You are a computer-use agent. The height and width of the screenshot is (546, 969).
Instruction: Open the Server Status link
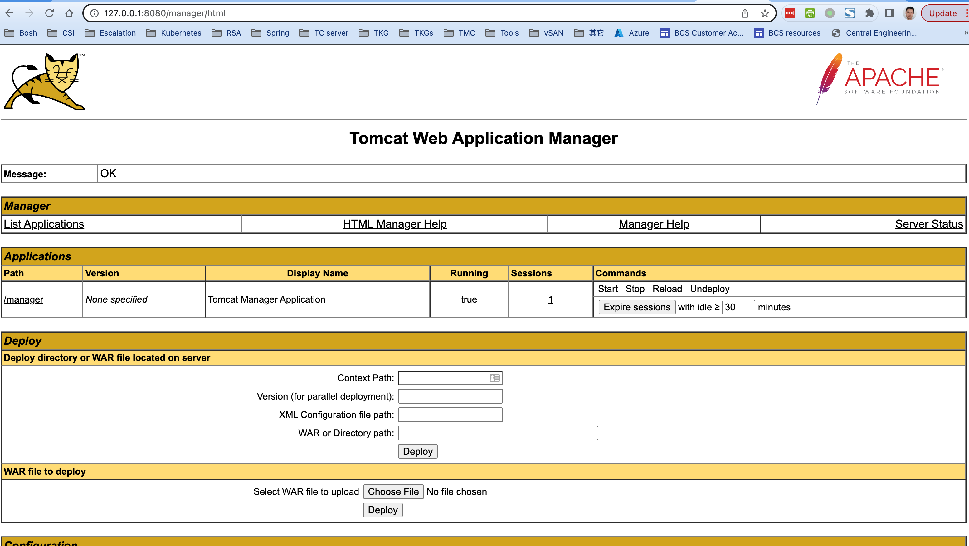(x=929, y=224)
